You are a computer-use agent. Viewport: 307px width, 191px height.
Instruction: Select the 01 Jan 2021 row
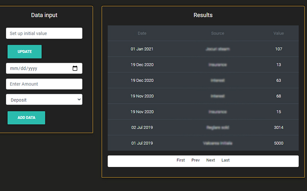[203, 49]
